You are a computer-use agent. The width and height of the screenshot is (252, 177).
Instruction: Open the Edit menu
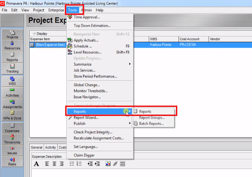14,10
